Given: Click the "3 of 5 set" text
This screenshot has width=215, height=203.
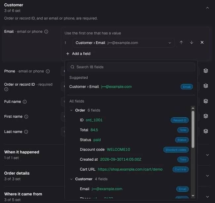Looking at the screenshot, I should 12,200.
